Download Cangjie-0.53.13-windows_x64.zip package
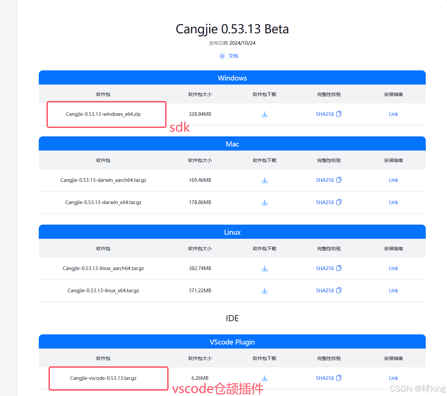Viewport: 447px width, 396px height. 265,114
